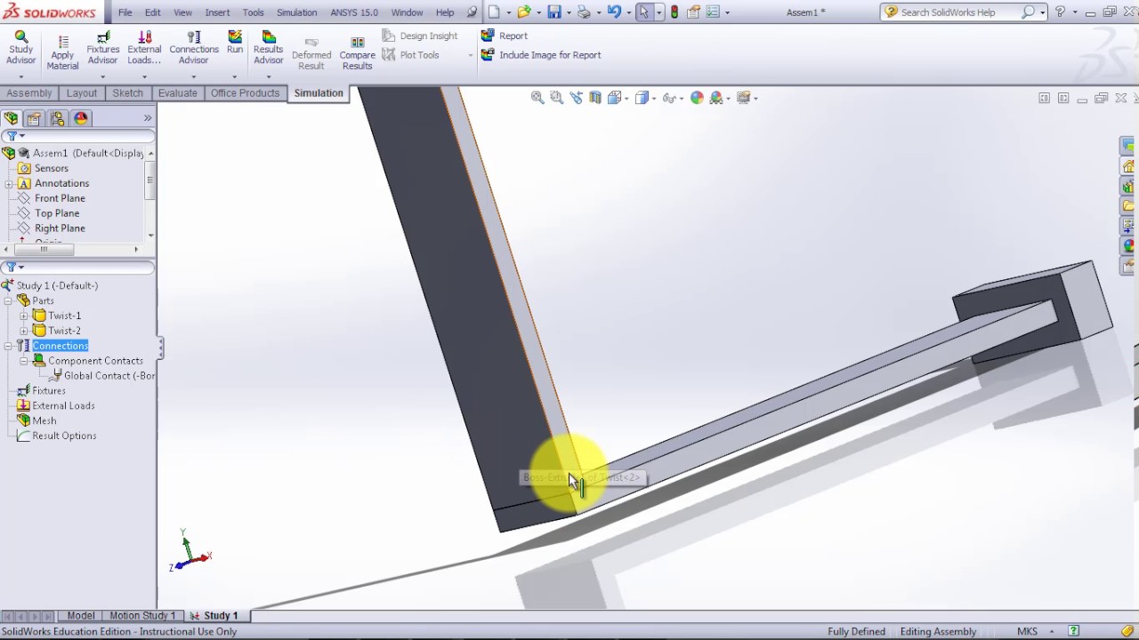Click the Compare Results icon
The height and width of the screenshot is (640, 1139).
[x=357, y=53]
